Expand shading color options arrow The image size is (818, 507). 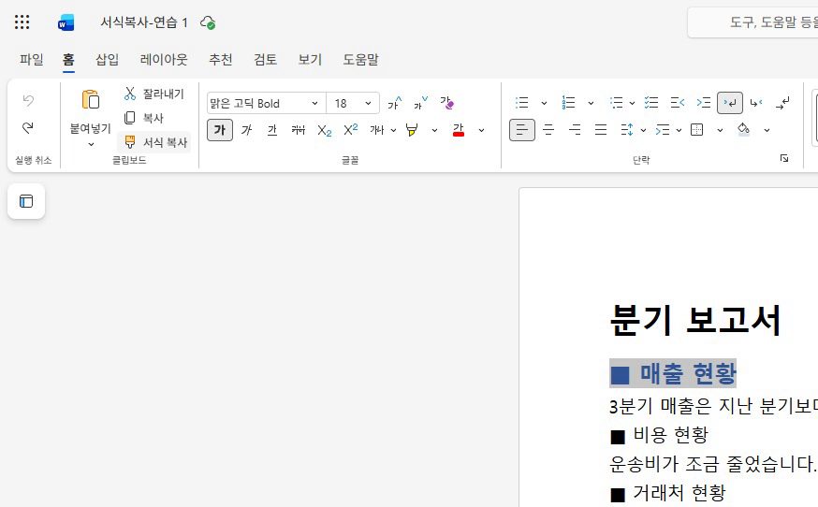click(767, 130)
